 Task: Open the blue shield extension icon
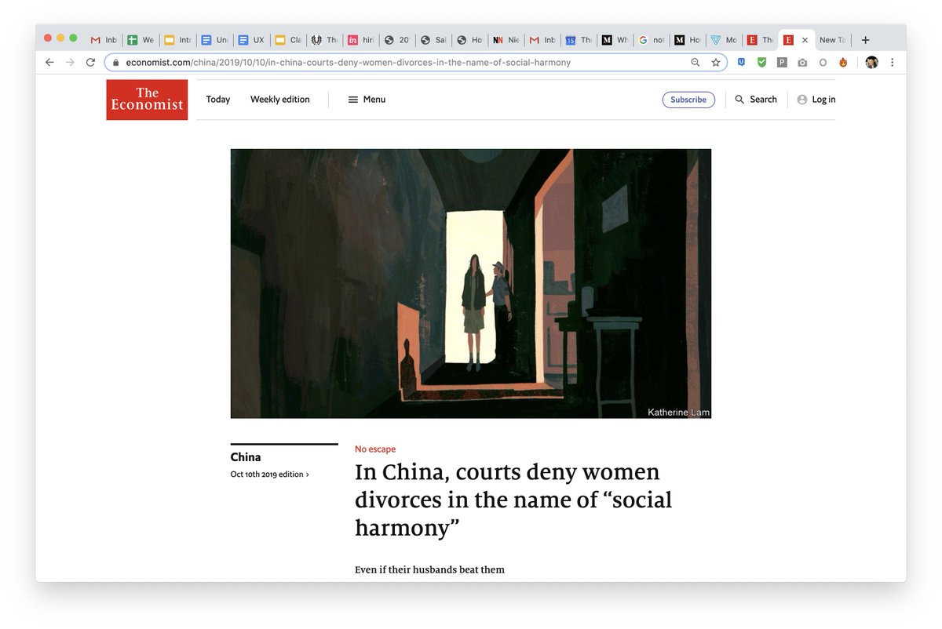point(741,63)
